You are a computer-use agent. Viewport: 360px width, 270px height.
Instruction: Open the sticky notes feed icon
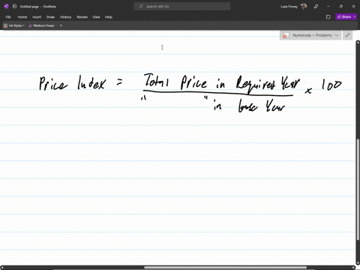tap(328, 17)
